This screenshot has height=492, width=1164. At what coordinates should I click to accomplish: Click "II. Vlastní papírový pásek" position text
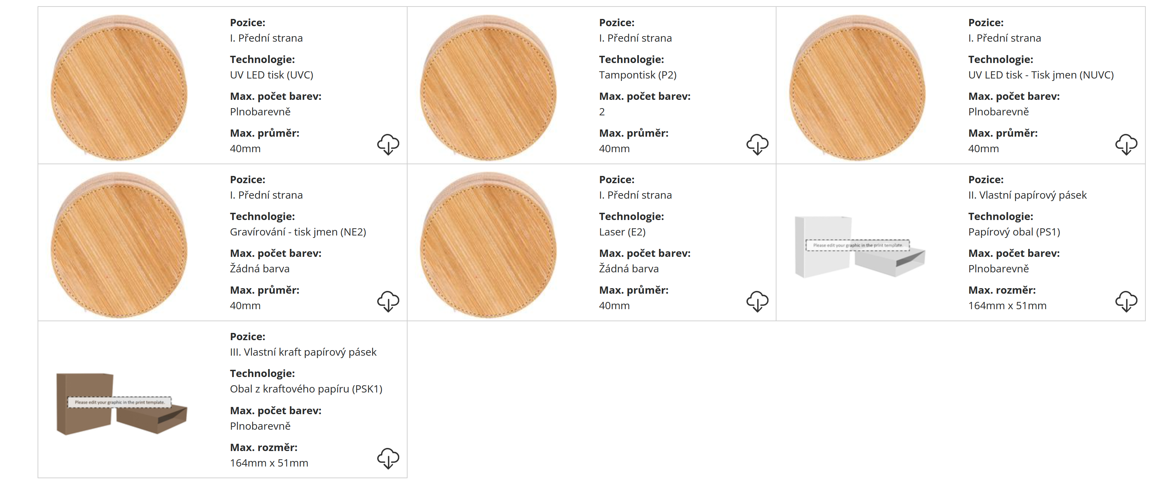1027,195
